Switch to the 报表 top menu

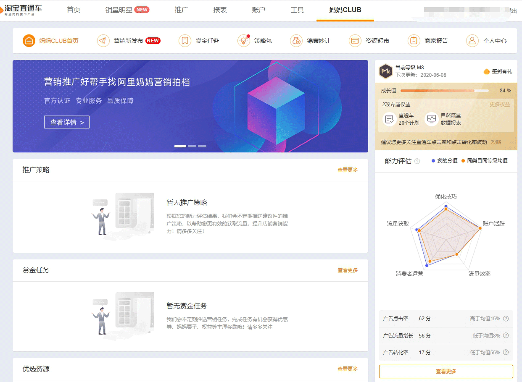(220, 10)
